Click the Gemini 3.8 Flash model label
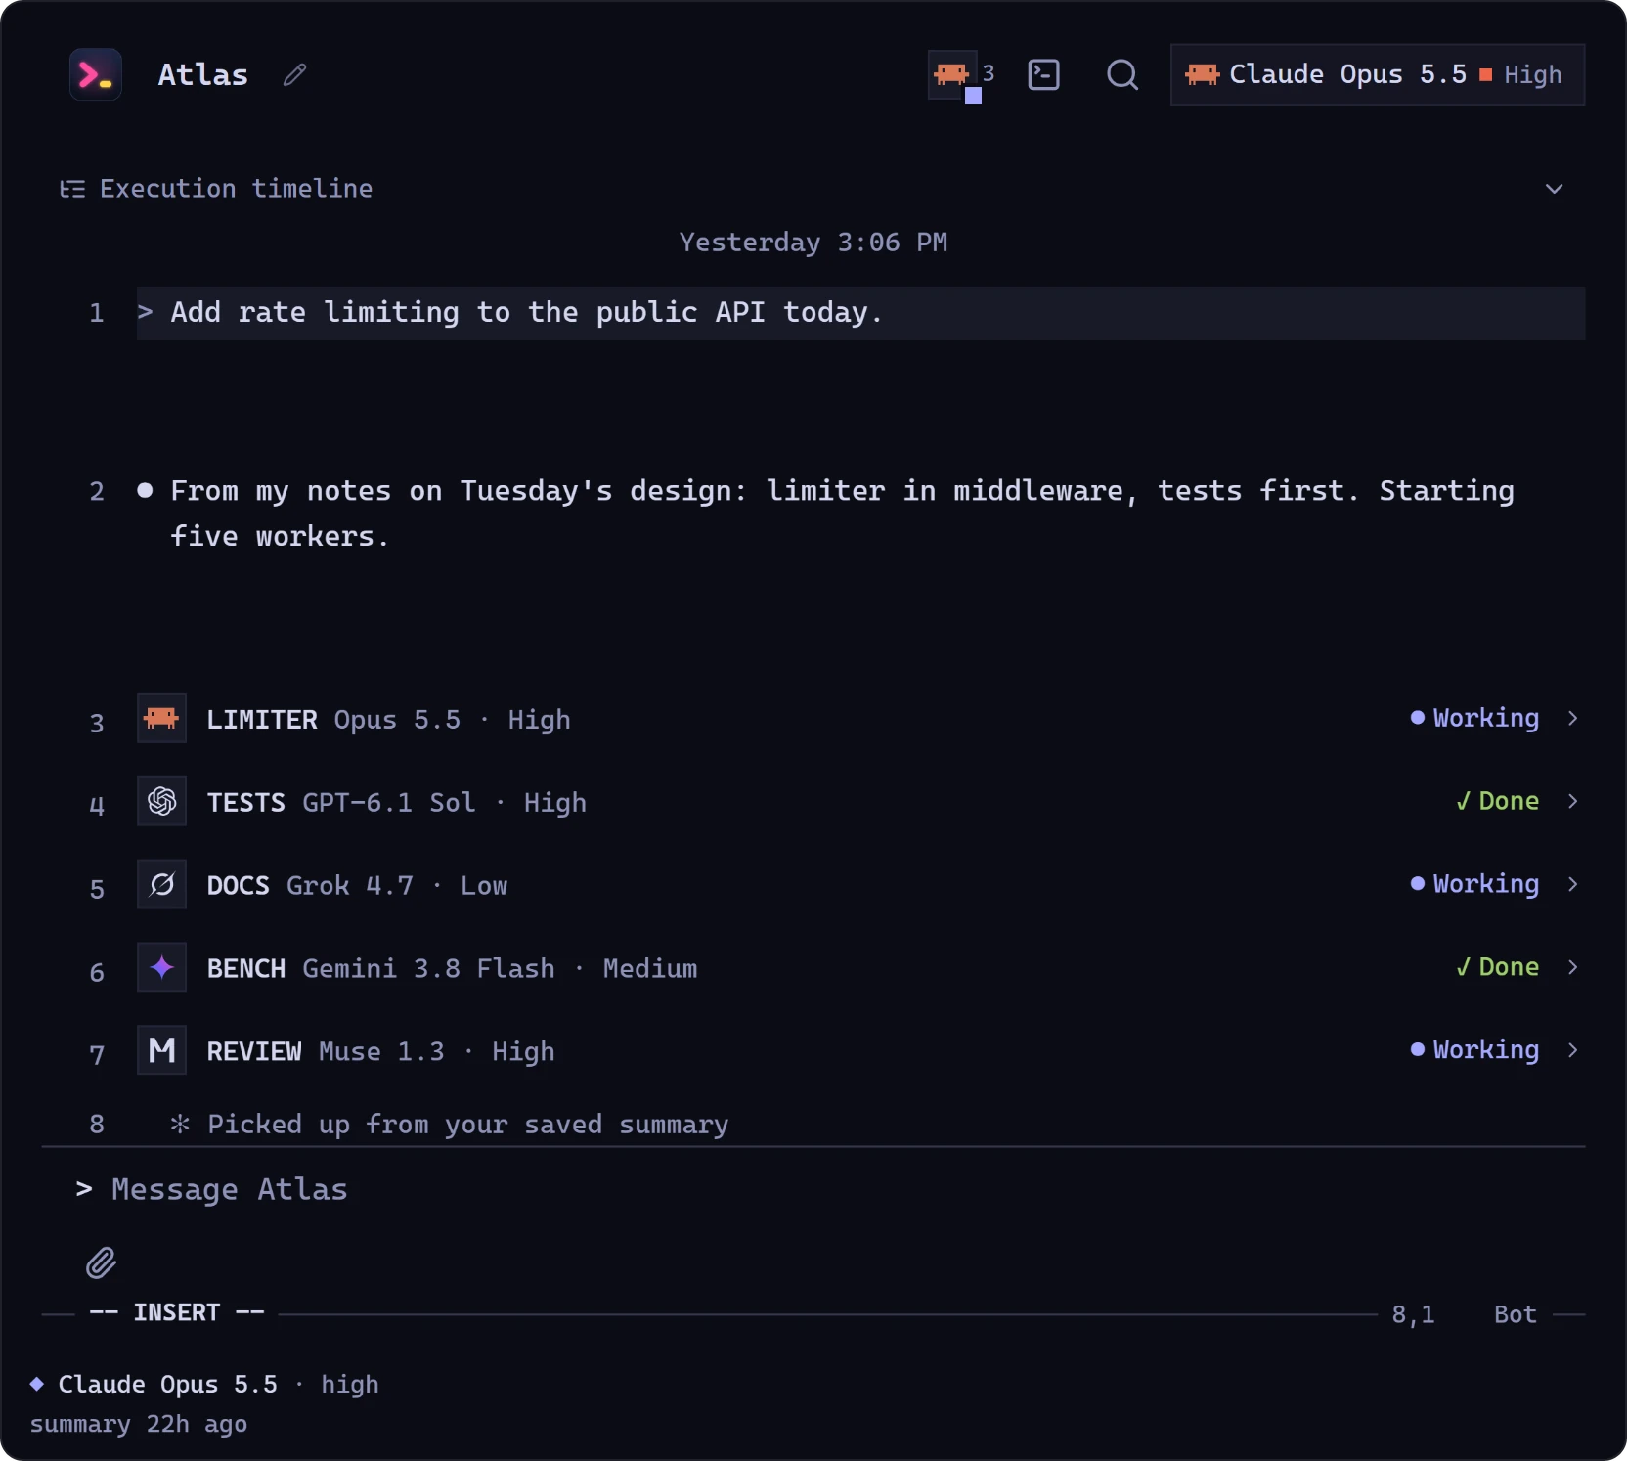This screenshot has width=1627, height=1461. (x=428, y=969)
